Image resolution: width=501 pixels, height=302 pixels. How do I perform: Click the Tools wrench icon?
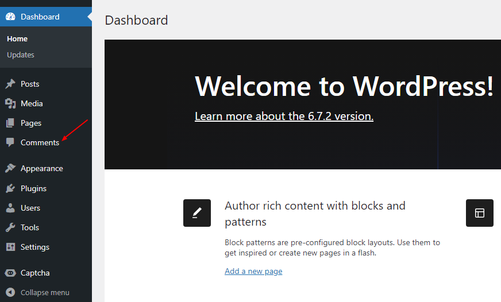point(10,227)
